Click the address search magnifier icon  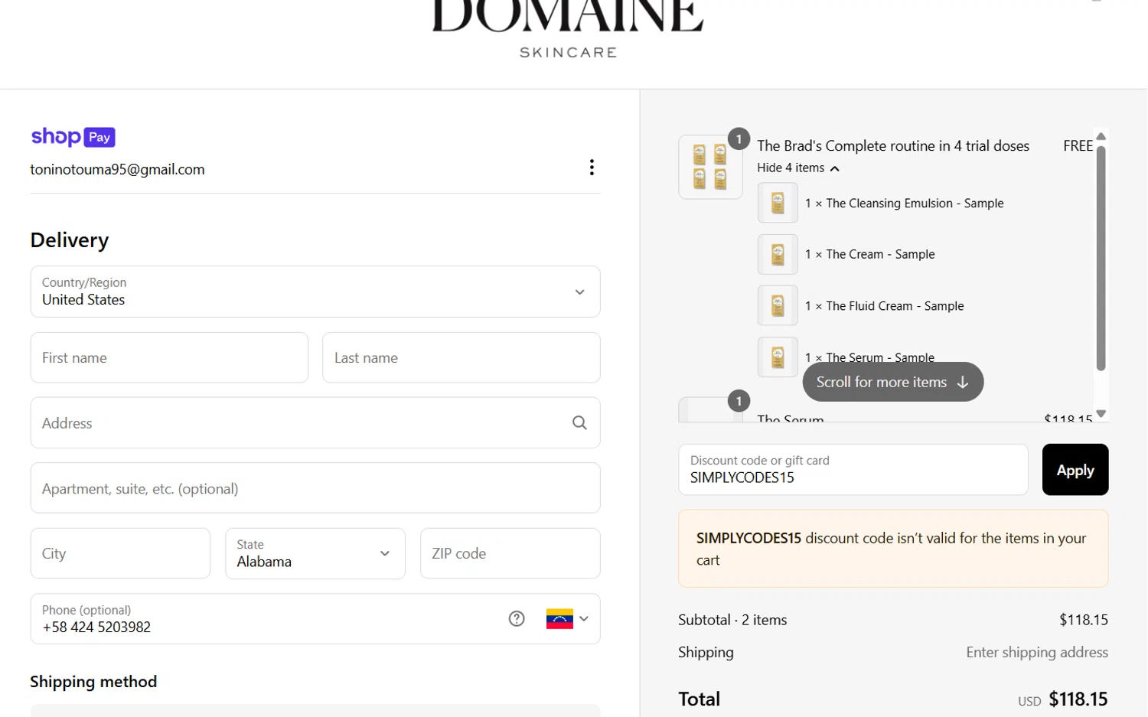579,422
